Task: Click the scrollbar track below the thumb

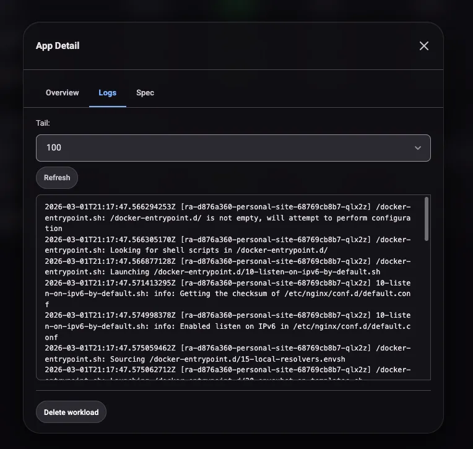Action: coord(426,310)
